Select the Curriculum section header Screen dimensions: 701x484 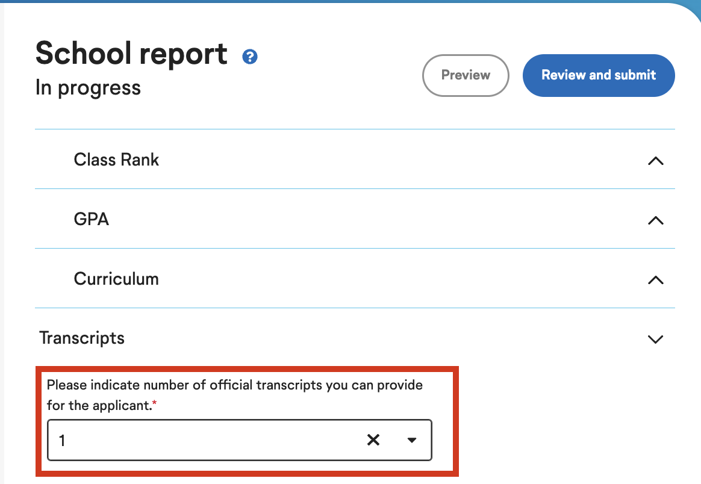pyautogui.click(x=116, y=279)
